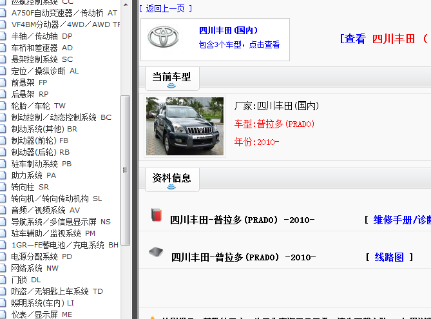
Task: Open 制动器(前轮) FB entry
Action: coord(39,140)
